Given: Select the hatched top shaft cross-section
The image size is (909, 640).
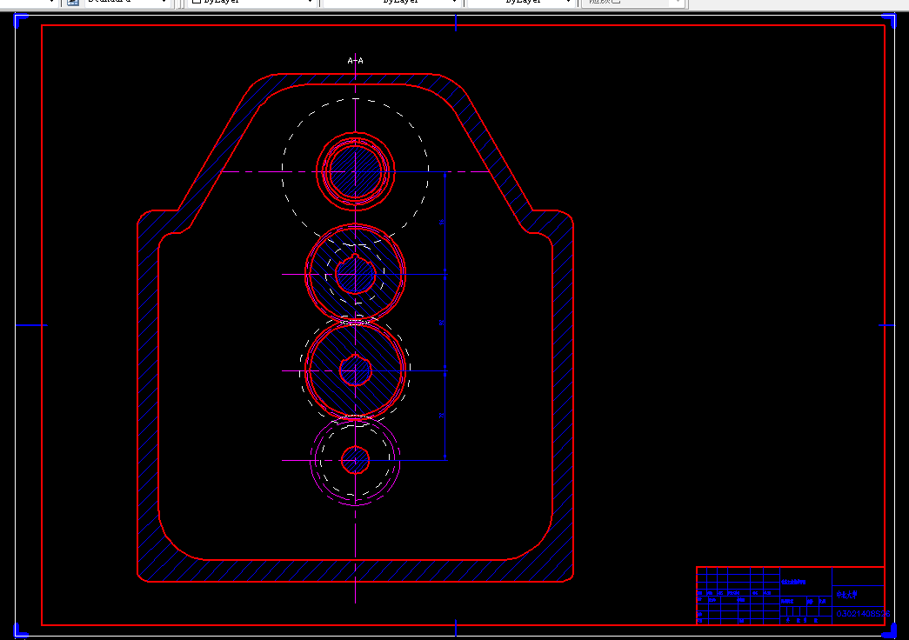Looking at the screenshot, I should (x=356, y=171).
